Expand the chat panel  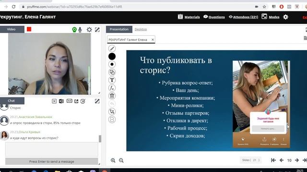(97, 101)
